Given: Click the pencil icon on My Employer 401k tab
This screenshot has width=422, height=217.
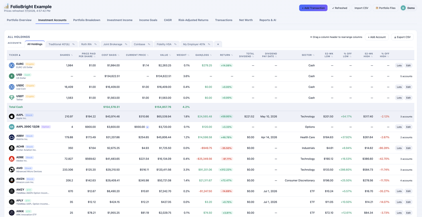Looking at the screenshot, I should [209, 44].
